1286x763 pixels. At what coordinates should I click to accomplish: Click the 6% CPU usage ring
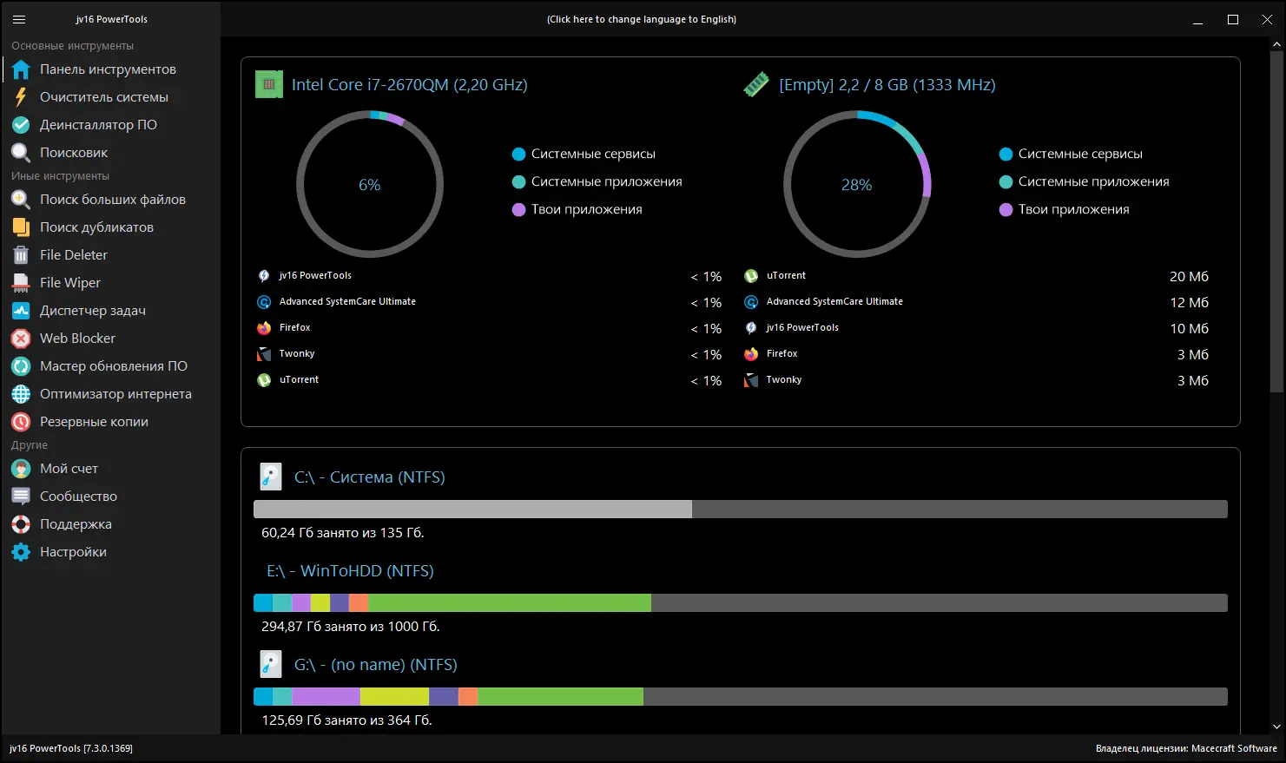370,184
